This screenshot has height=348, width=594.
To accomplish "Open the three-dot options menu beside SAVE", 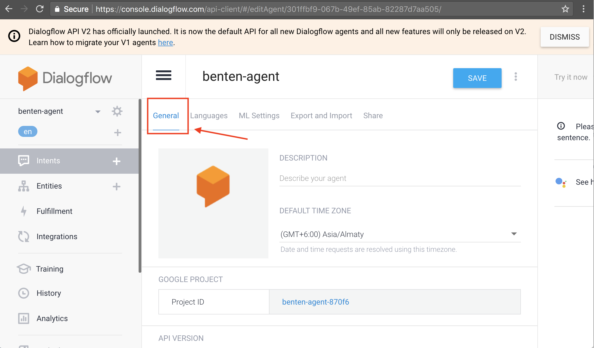I will pyautogui.click(x=516, y=77).
